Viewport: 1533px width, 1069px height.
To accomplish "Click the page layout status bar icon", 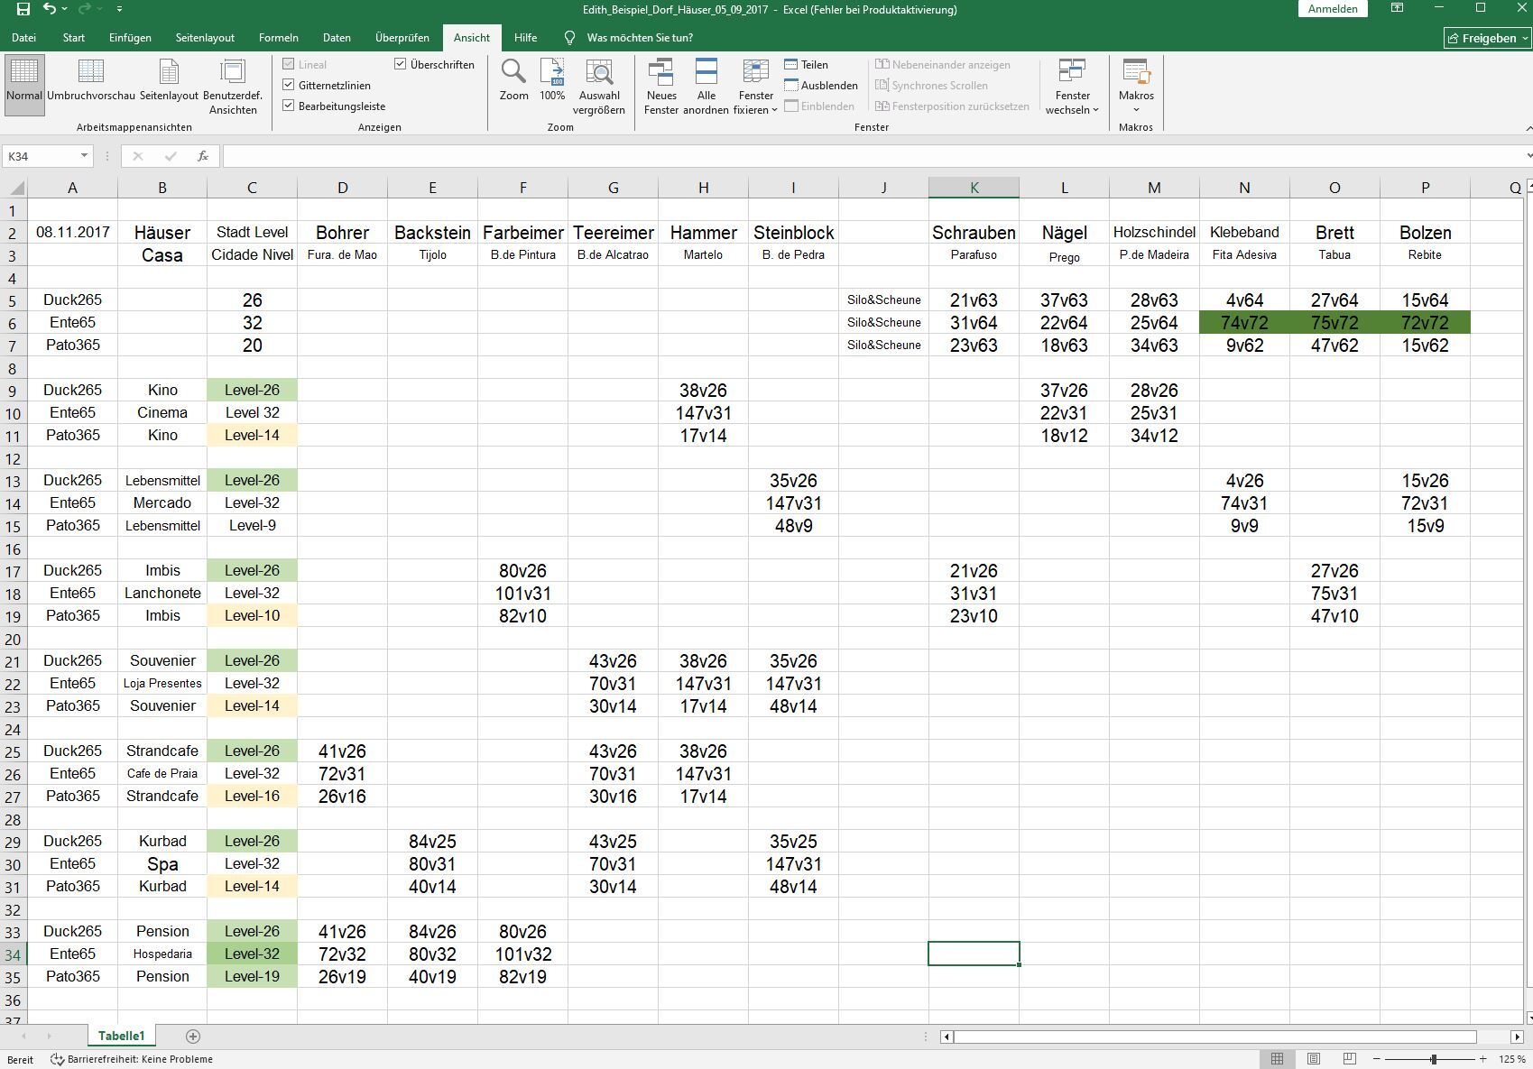I will coord(1314,1059).
